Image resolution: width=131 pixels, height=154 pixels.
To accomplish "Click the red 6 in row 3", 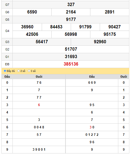I will click(39, 105).
